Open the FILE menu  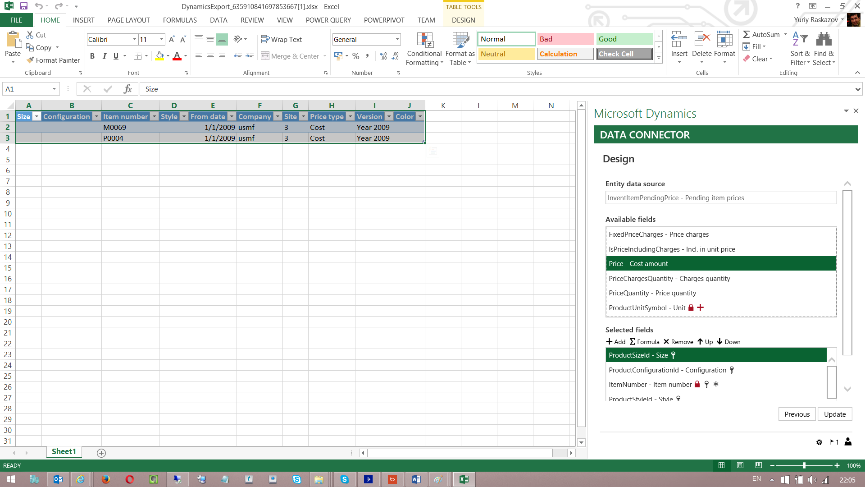point(16,20)
